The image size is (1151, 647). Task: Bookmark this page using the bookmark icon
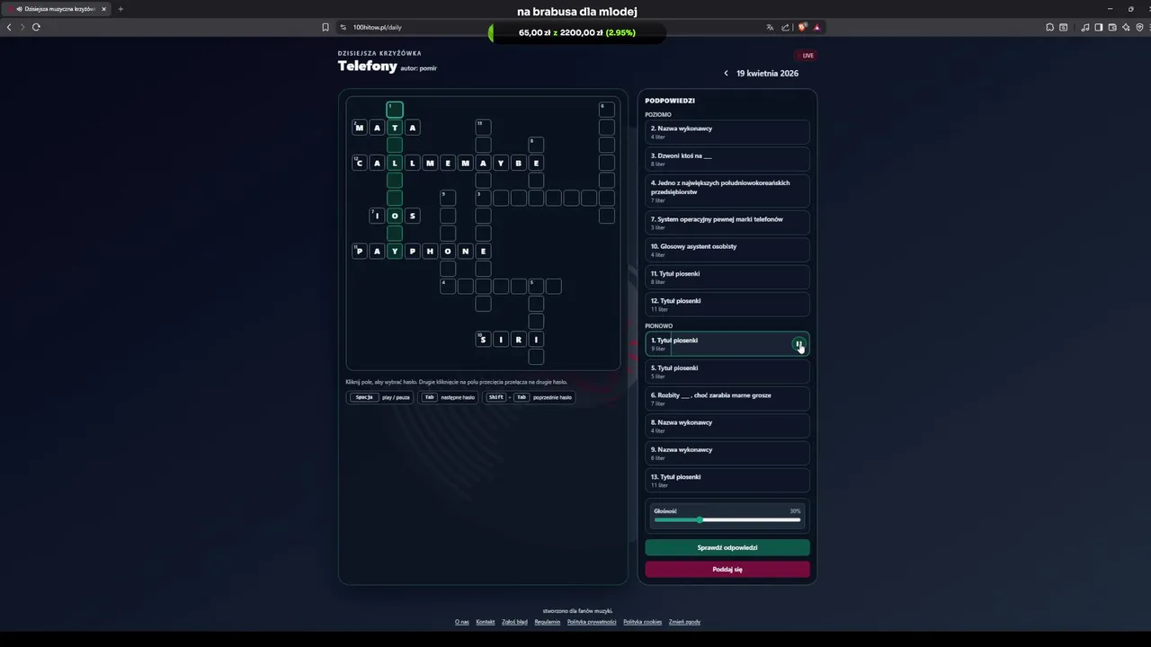click(326, 27)
